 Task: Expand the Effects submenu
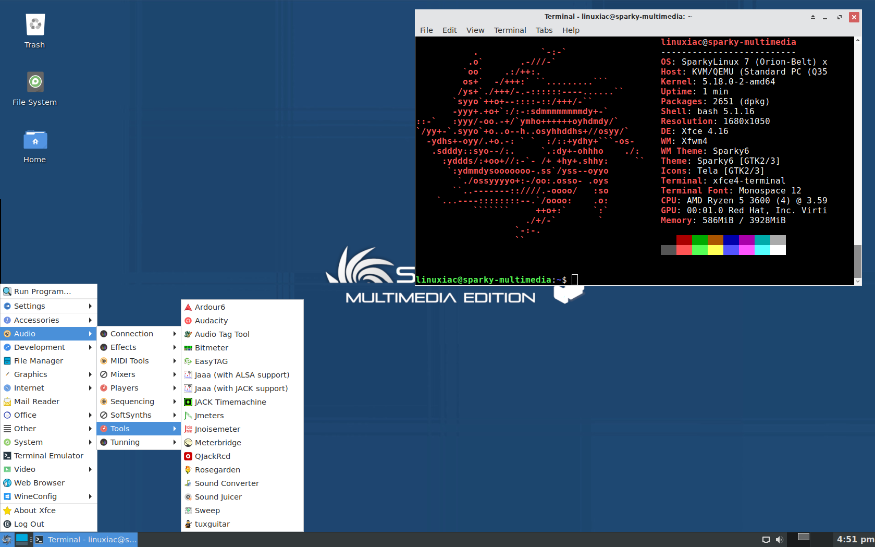click(139, 347)
